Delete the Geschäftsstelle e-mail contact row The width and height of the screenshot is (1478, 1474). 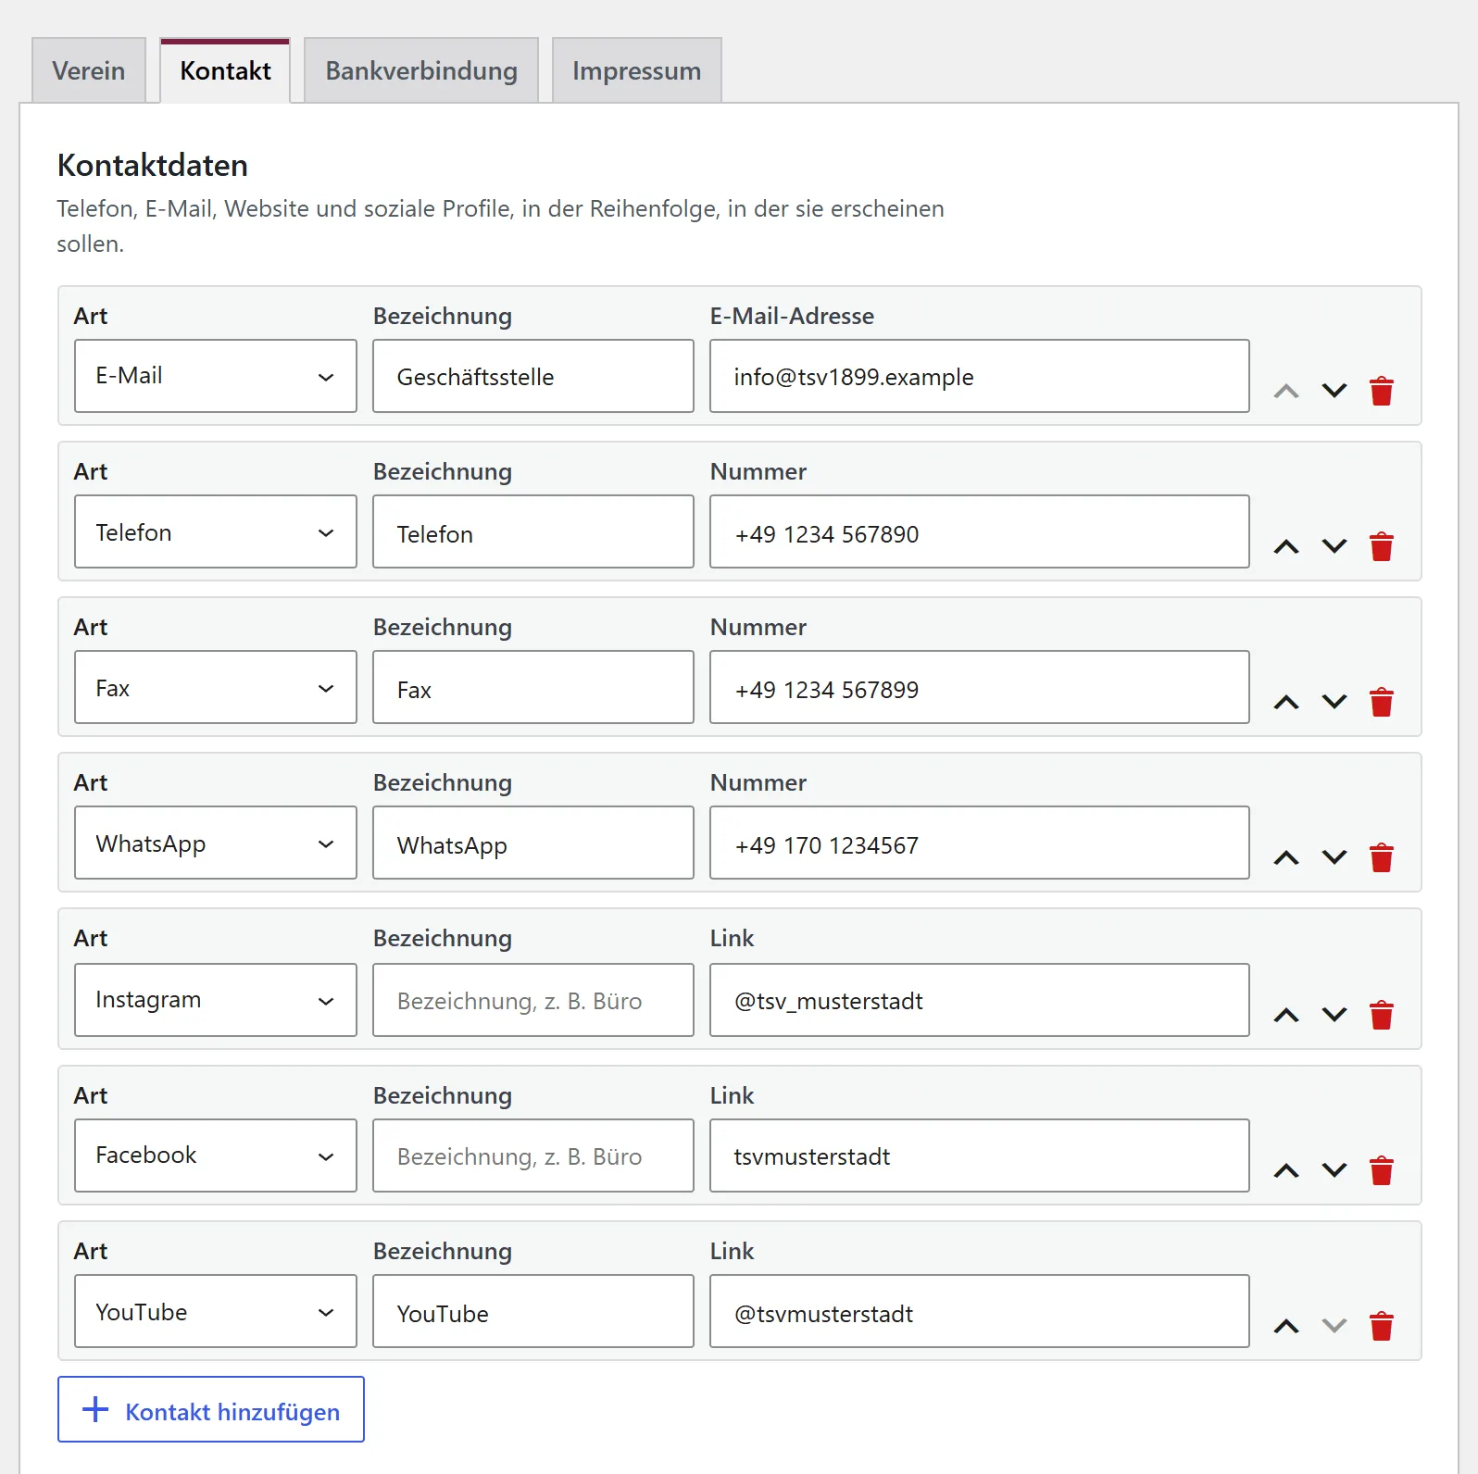[1382, 391]
